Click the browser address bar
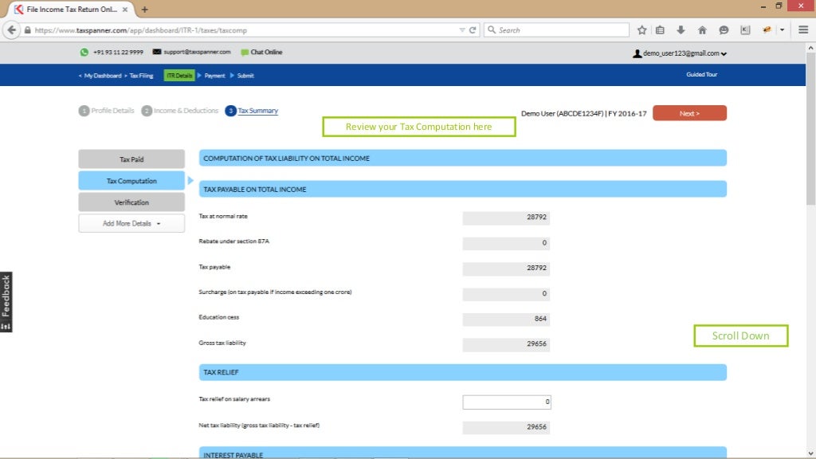 click(x=245, y=30)
